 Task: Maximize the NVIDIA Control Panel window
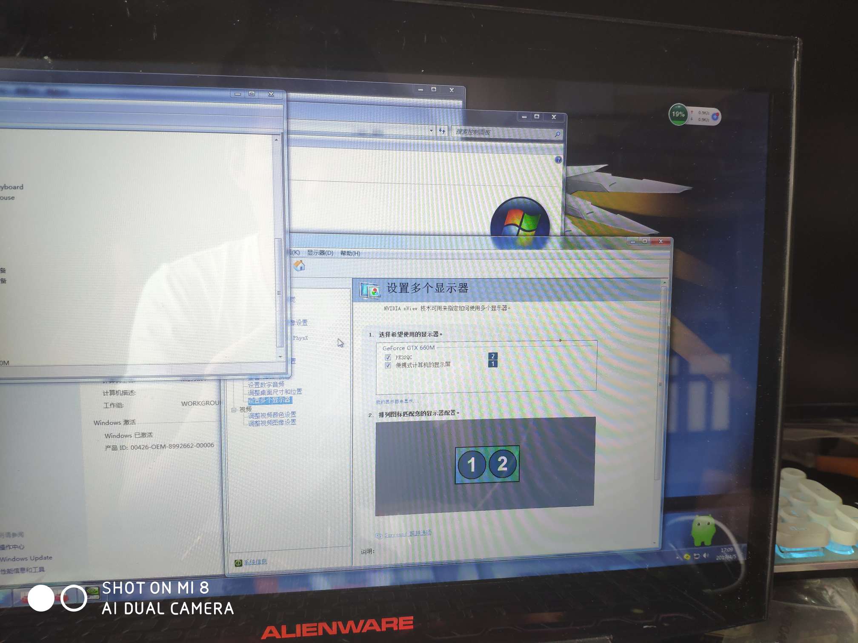coord(645,241)
